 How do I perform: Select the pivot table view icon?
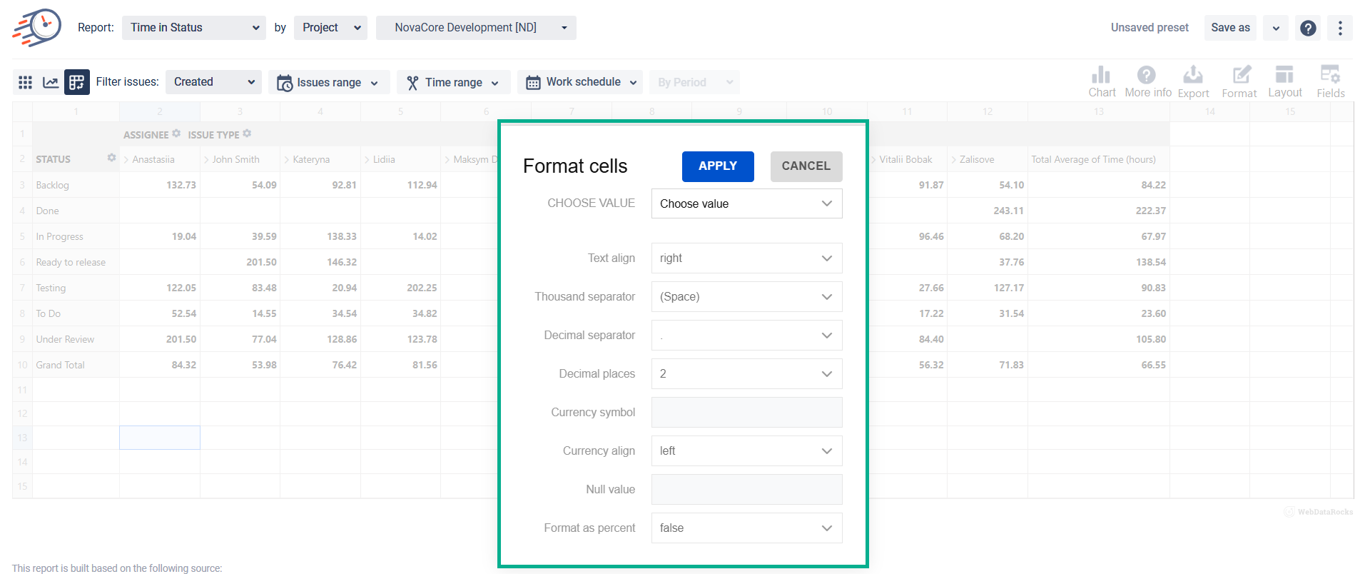76,82
